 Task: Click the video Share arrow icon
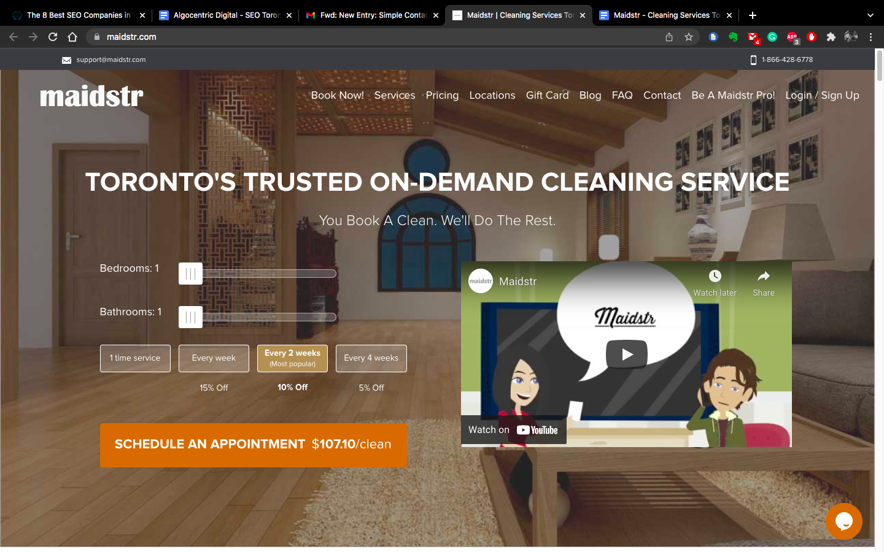(x=764, y=276)
